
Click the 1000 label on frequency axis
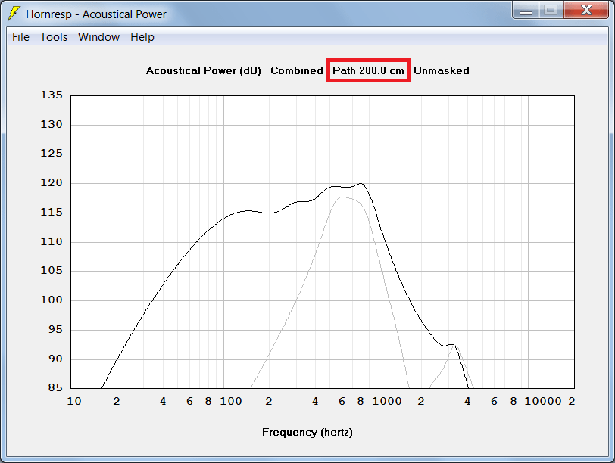387,402
